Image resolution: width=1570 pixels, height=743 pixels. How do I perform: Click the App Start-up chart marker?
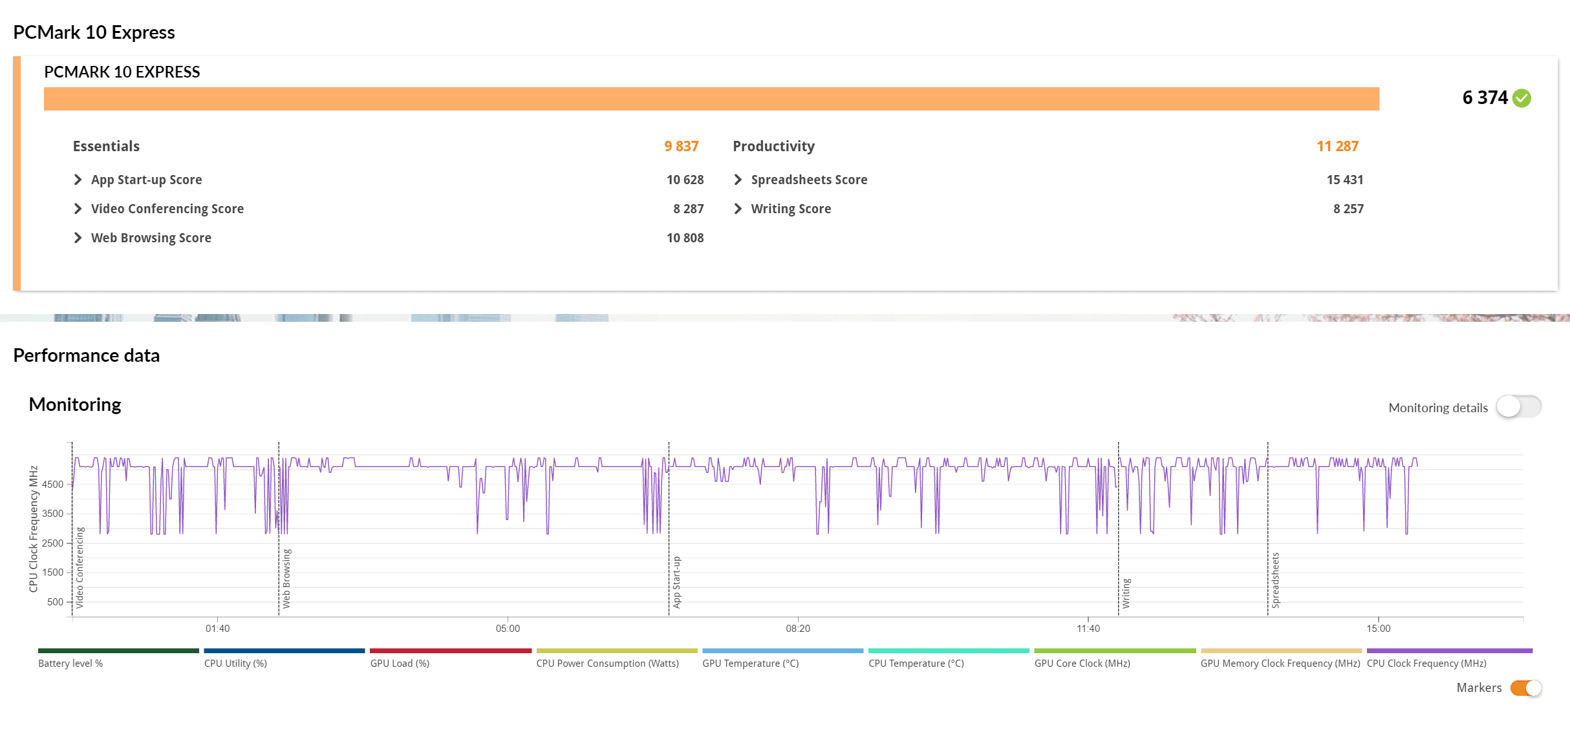pyautogui.click(x=676, y=582)
